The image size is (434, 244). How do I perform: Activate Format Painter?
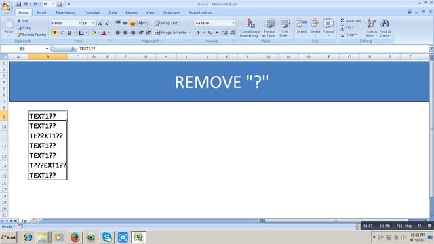[32, 35]
